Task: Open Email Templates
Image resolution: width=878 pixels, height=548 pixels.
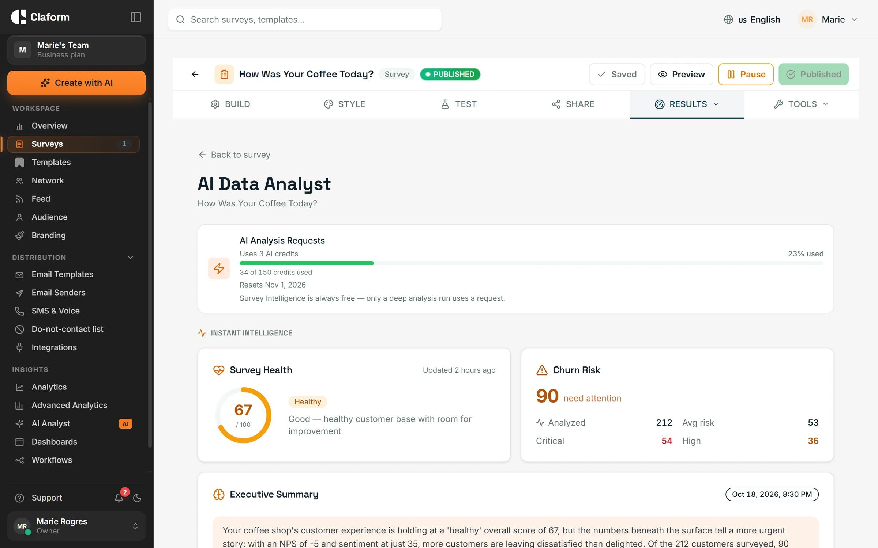Action: point(73,274)
